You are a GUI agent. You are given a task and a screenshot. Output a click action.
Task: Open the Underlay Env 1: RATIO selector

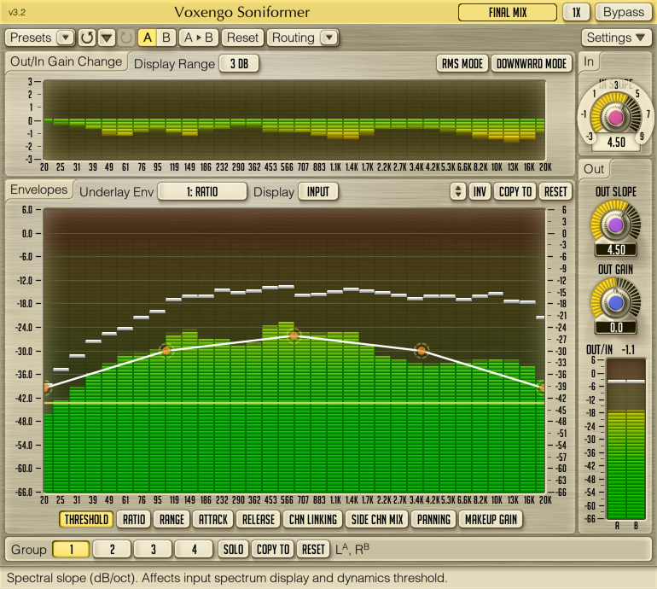202,192
